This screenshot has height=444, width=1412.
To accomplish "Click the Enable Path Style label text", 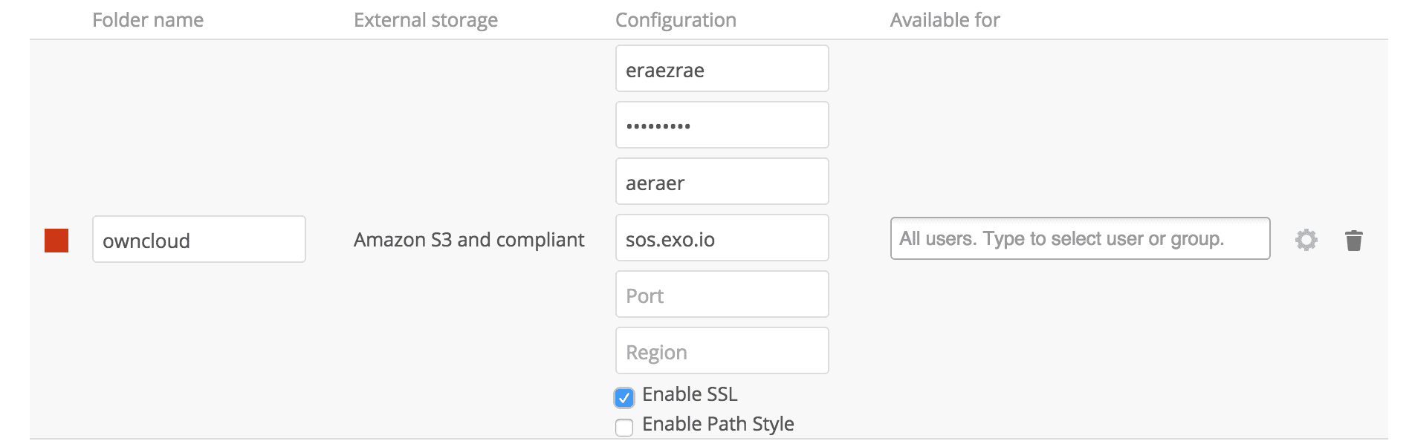I will click(717, 424).
